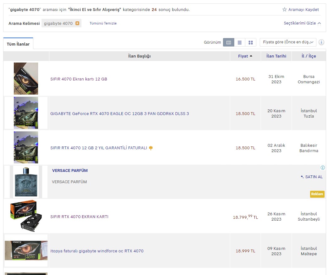Open the Fiyata göre sorting dropdown
The width and height of the screenshot is (334, 275).
pyautogui.click(x=288, y=42)
